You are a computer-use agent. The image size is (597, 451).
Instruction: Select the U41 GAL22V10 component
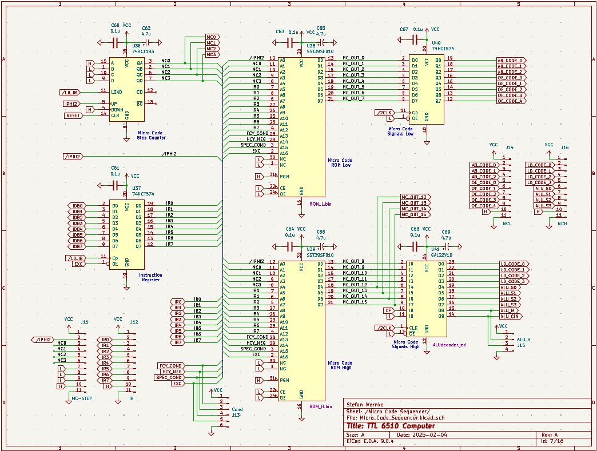(426, 297)
